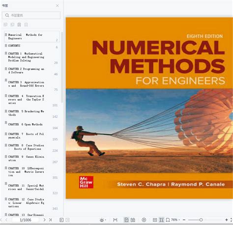Image resolution: width=233 pixels, height=225 pixels.
Task: Delete bookmark using the bookmark-minus icon
Action: (x=26, y=25)
